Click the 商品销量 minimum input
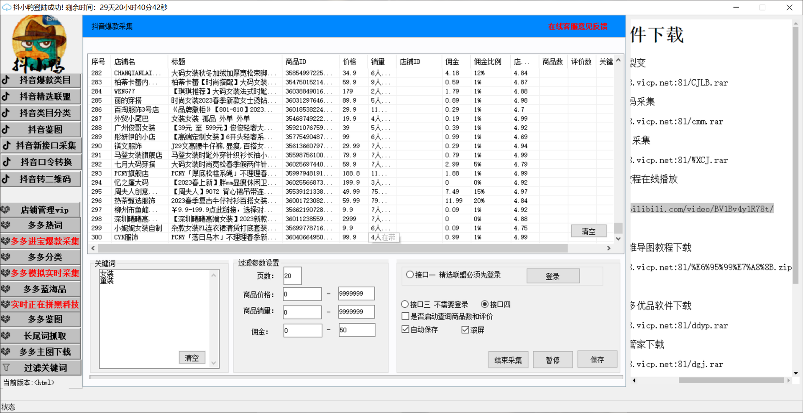This screenshot has width=803, height=413. (x=302, y=312)
